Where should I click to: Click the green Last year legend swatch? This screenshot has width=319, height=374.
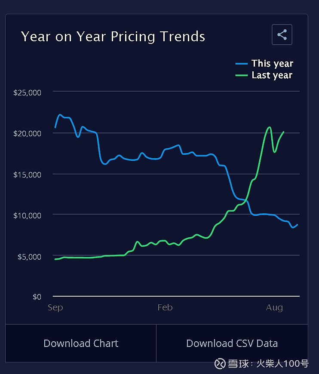click(242, 75)
